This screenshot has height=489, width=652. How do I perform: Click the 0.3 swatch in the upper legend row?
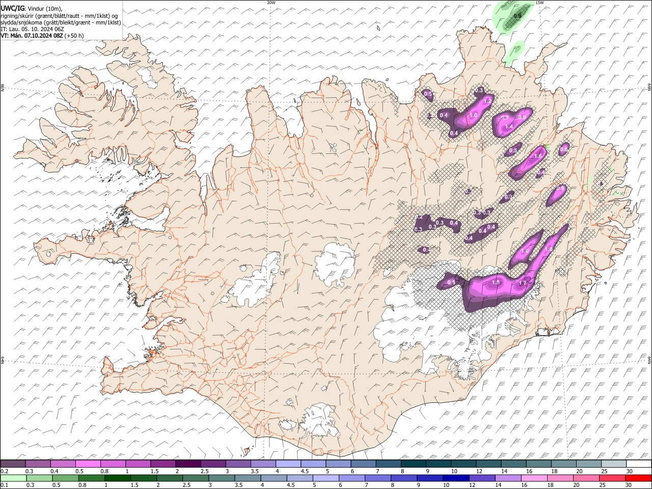click(x=38, y=464)
